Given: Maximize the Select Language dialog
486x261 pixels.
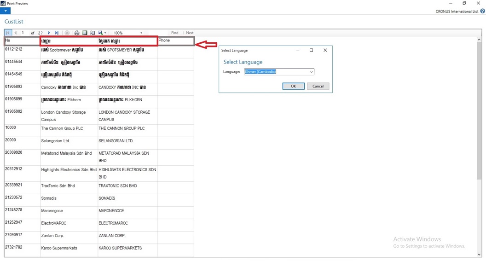Looking at the screenshot, I should point(311,50).
